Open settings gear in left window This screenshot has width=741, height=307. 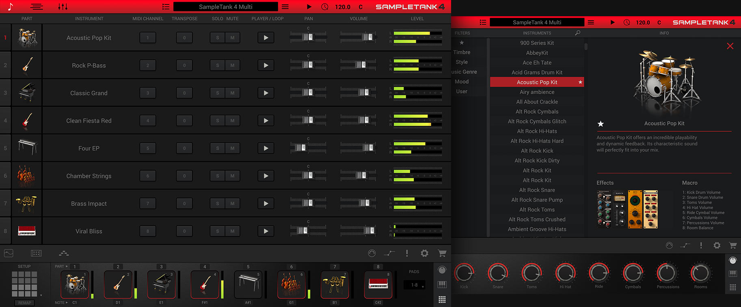point(424,253)
